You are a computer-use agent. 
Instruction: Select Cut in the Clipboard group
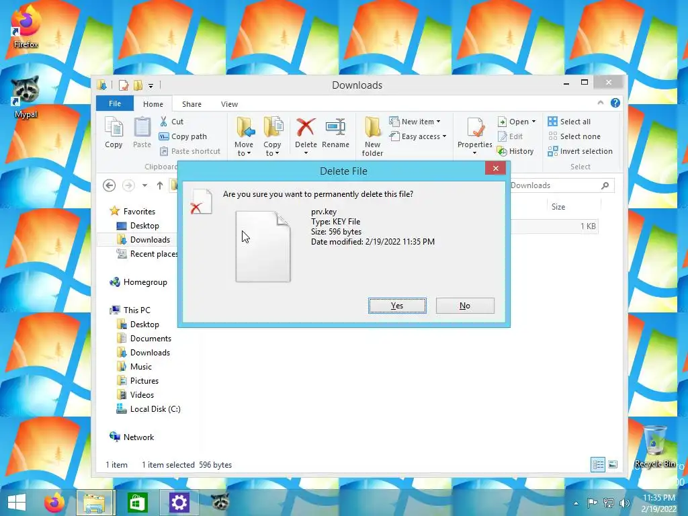[172, 122]
